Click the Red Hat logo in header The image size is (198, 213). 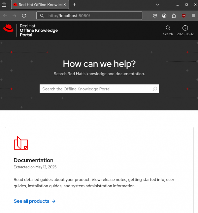[8, 29]
